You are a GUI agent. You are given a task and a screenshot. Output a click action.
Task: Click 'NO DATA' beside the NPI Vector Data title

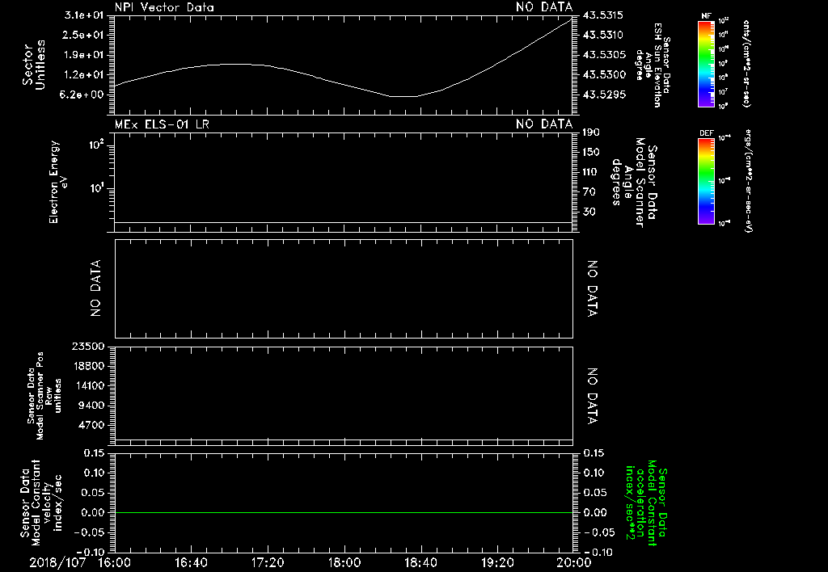(x=544, y=7)
